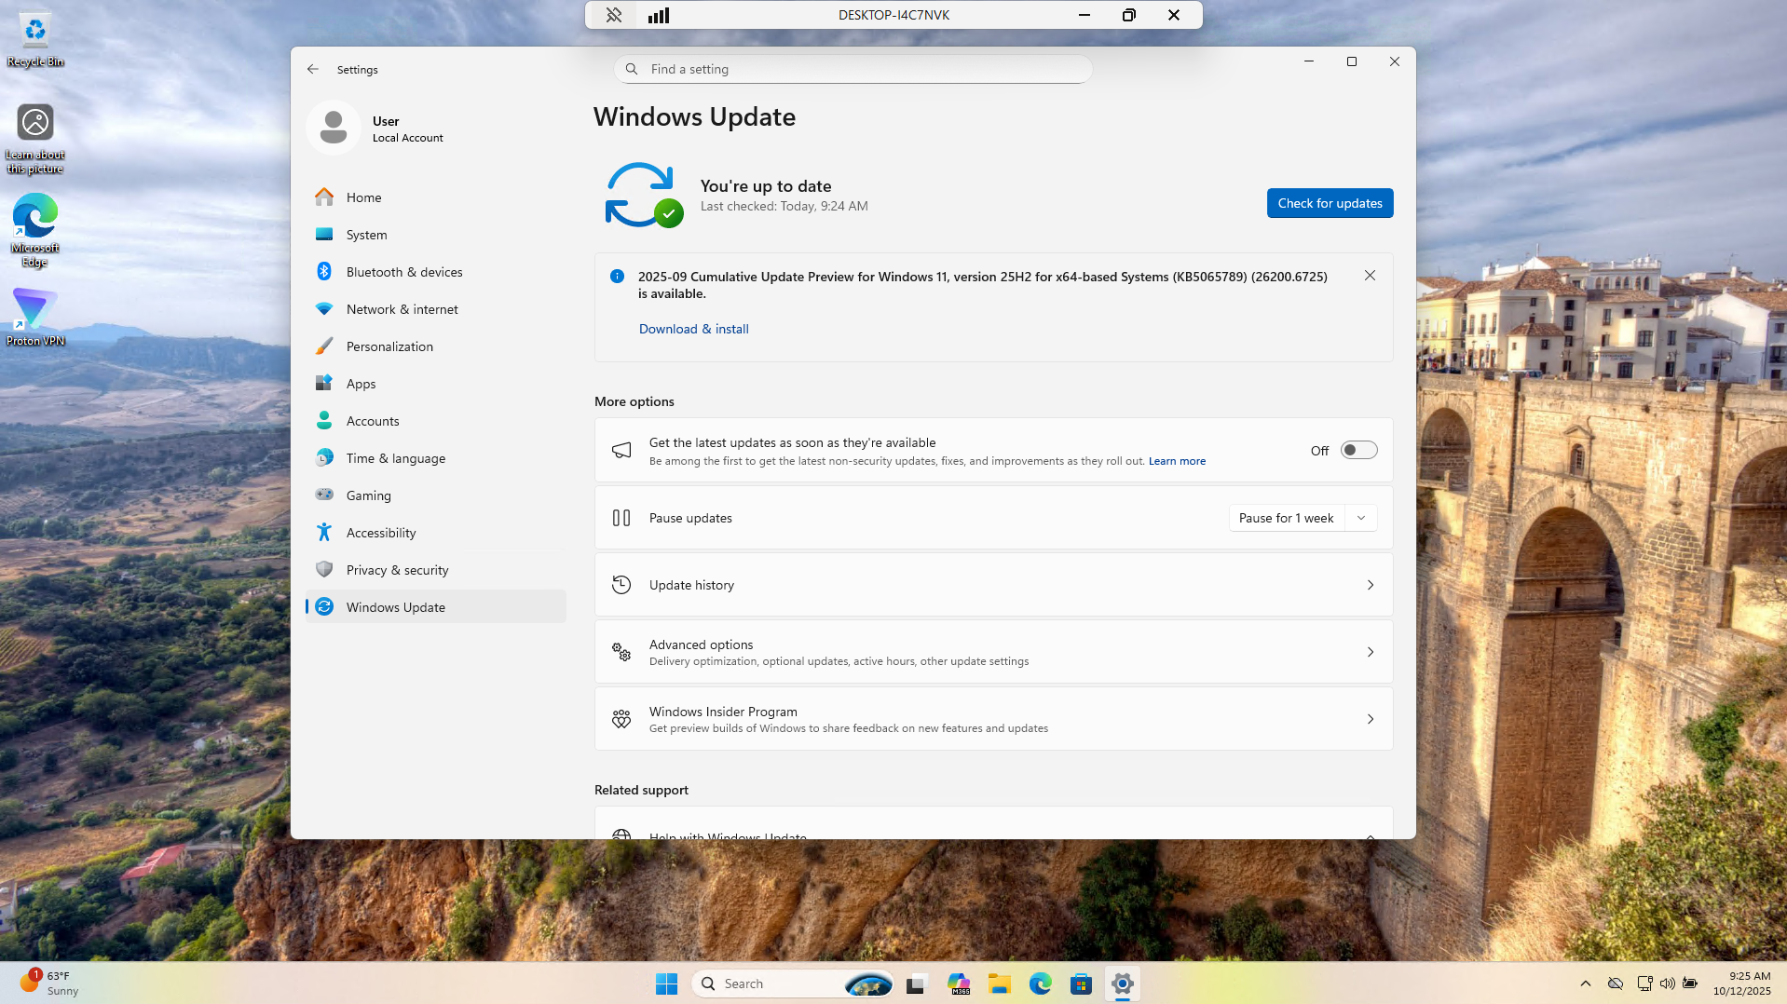Expand the Pause updates duration dropdown
Viewport: 1787px width, 1004px height.
click(1361, 518)
